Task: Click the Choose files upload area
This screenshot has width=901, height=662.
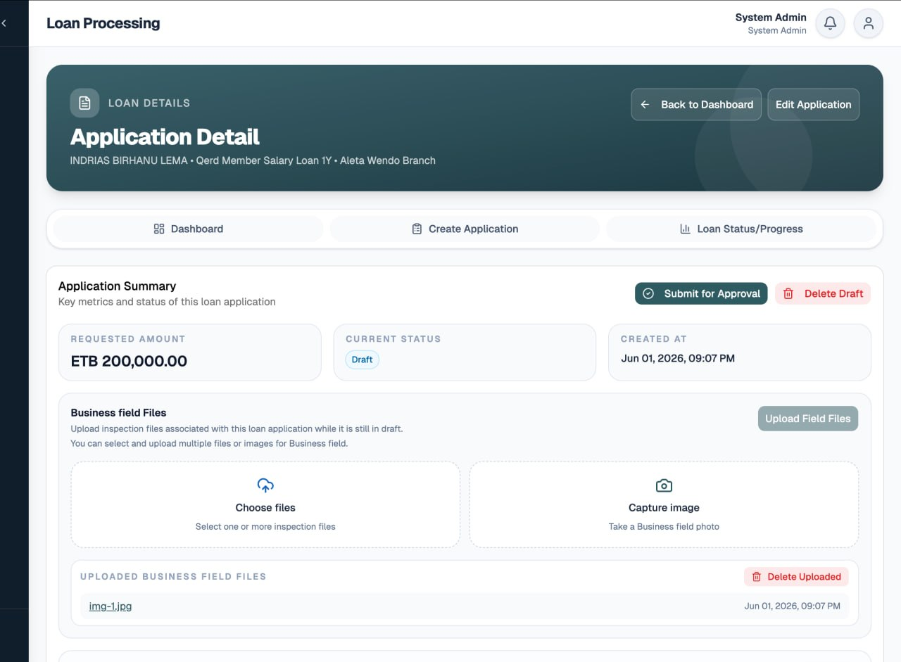Action: point(265,504)
